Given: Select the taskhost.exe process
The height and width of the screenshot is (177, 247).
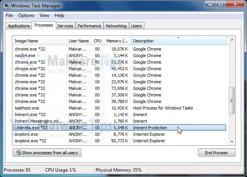Looking at the screenshot, I should [x=119, y=108].
